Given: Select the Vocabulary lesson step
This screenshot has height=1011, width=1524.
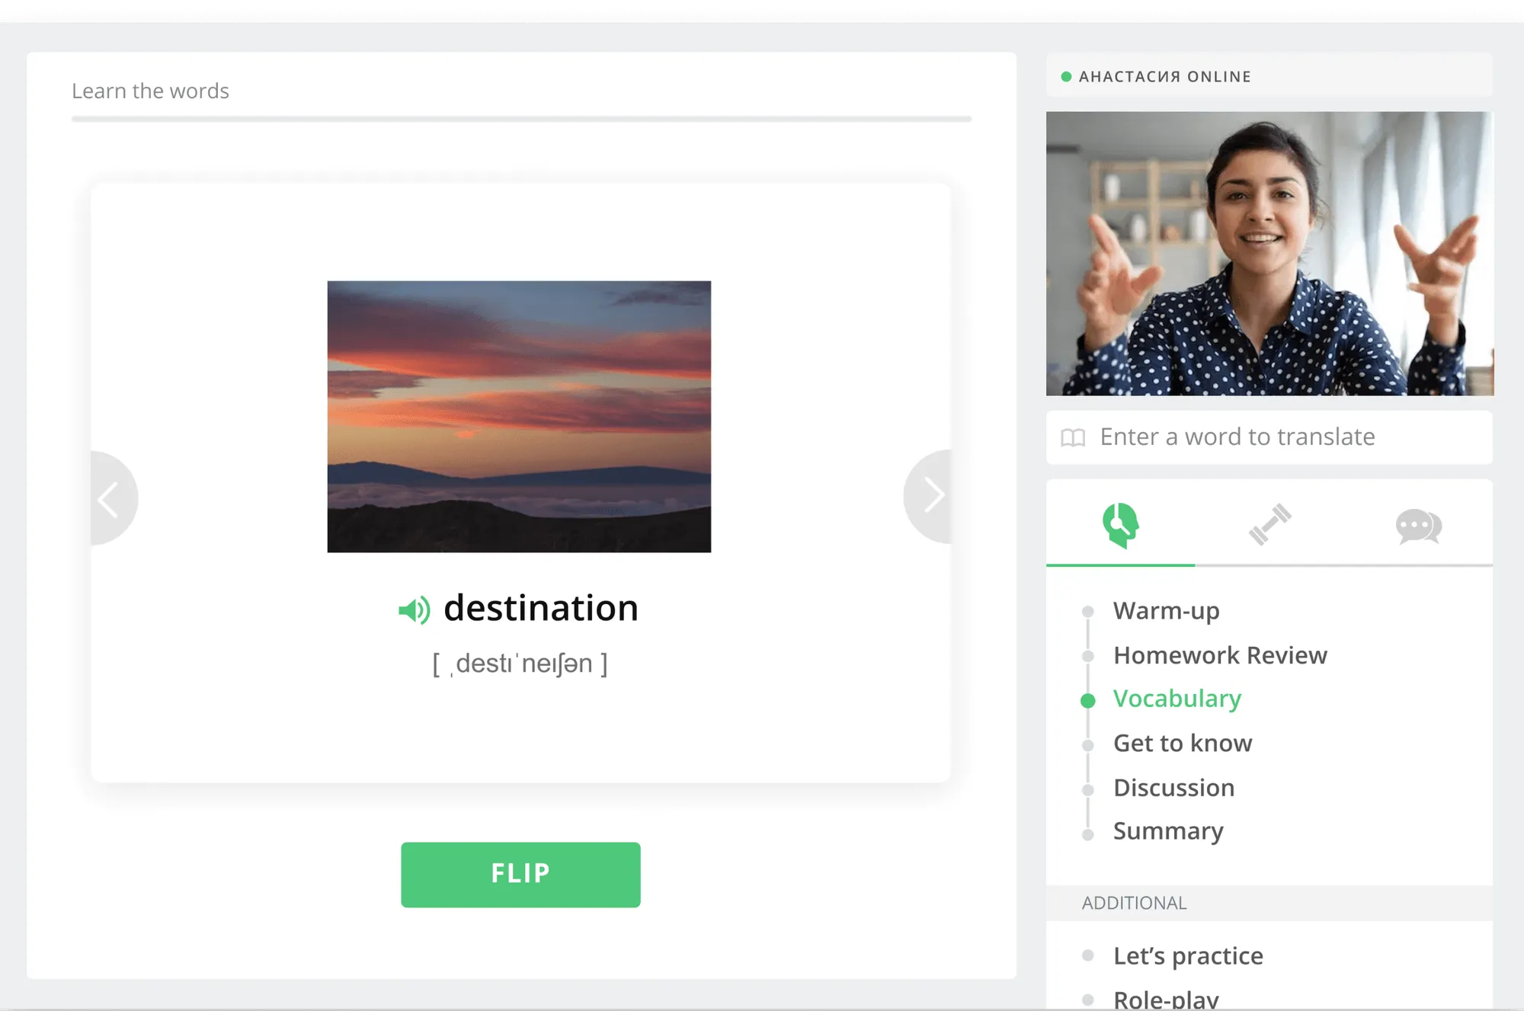Looking at the screenshot, I should [1177, 699].
